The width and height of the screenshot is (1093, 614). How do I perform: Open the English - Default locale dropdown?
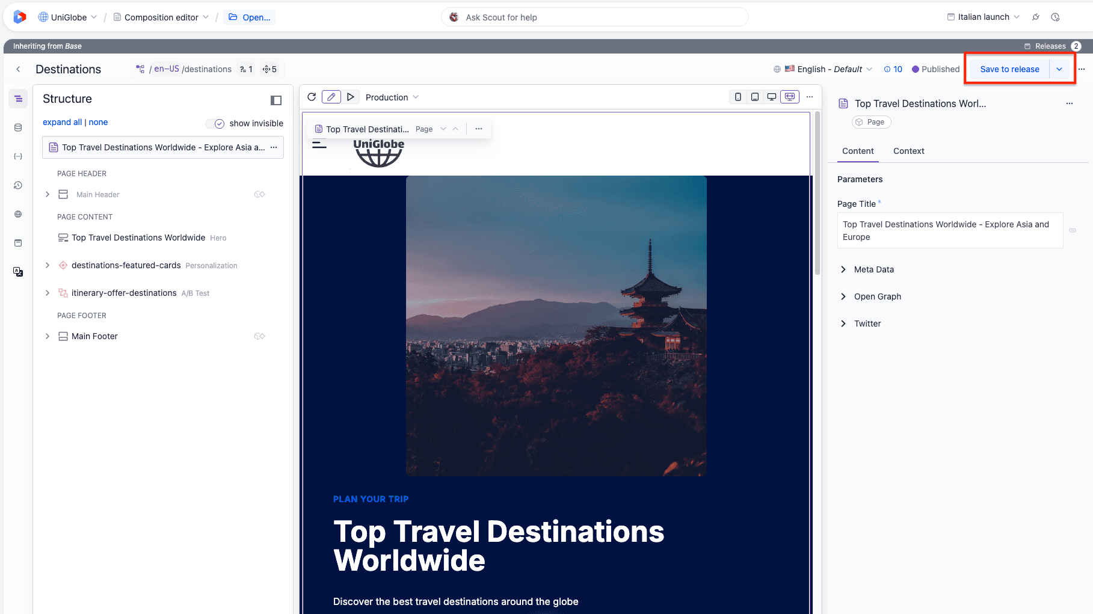(823, 69)
